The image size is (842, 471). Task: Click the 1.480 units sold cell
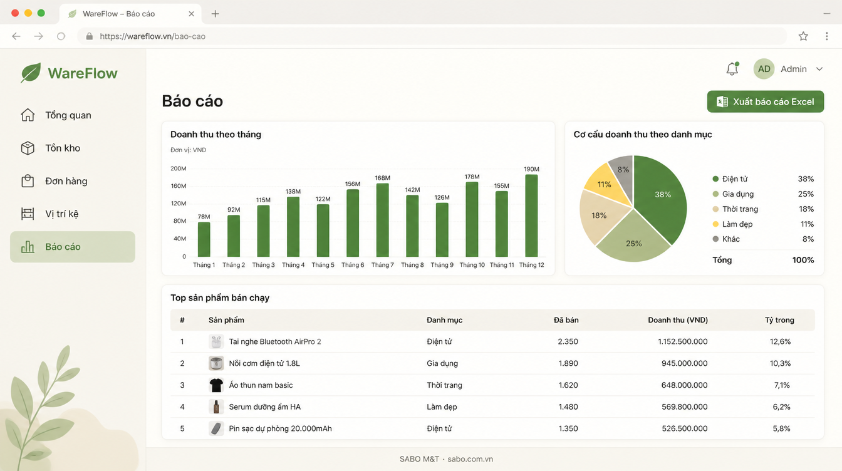(568, 407)
